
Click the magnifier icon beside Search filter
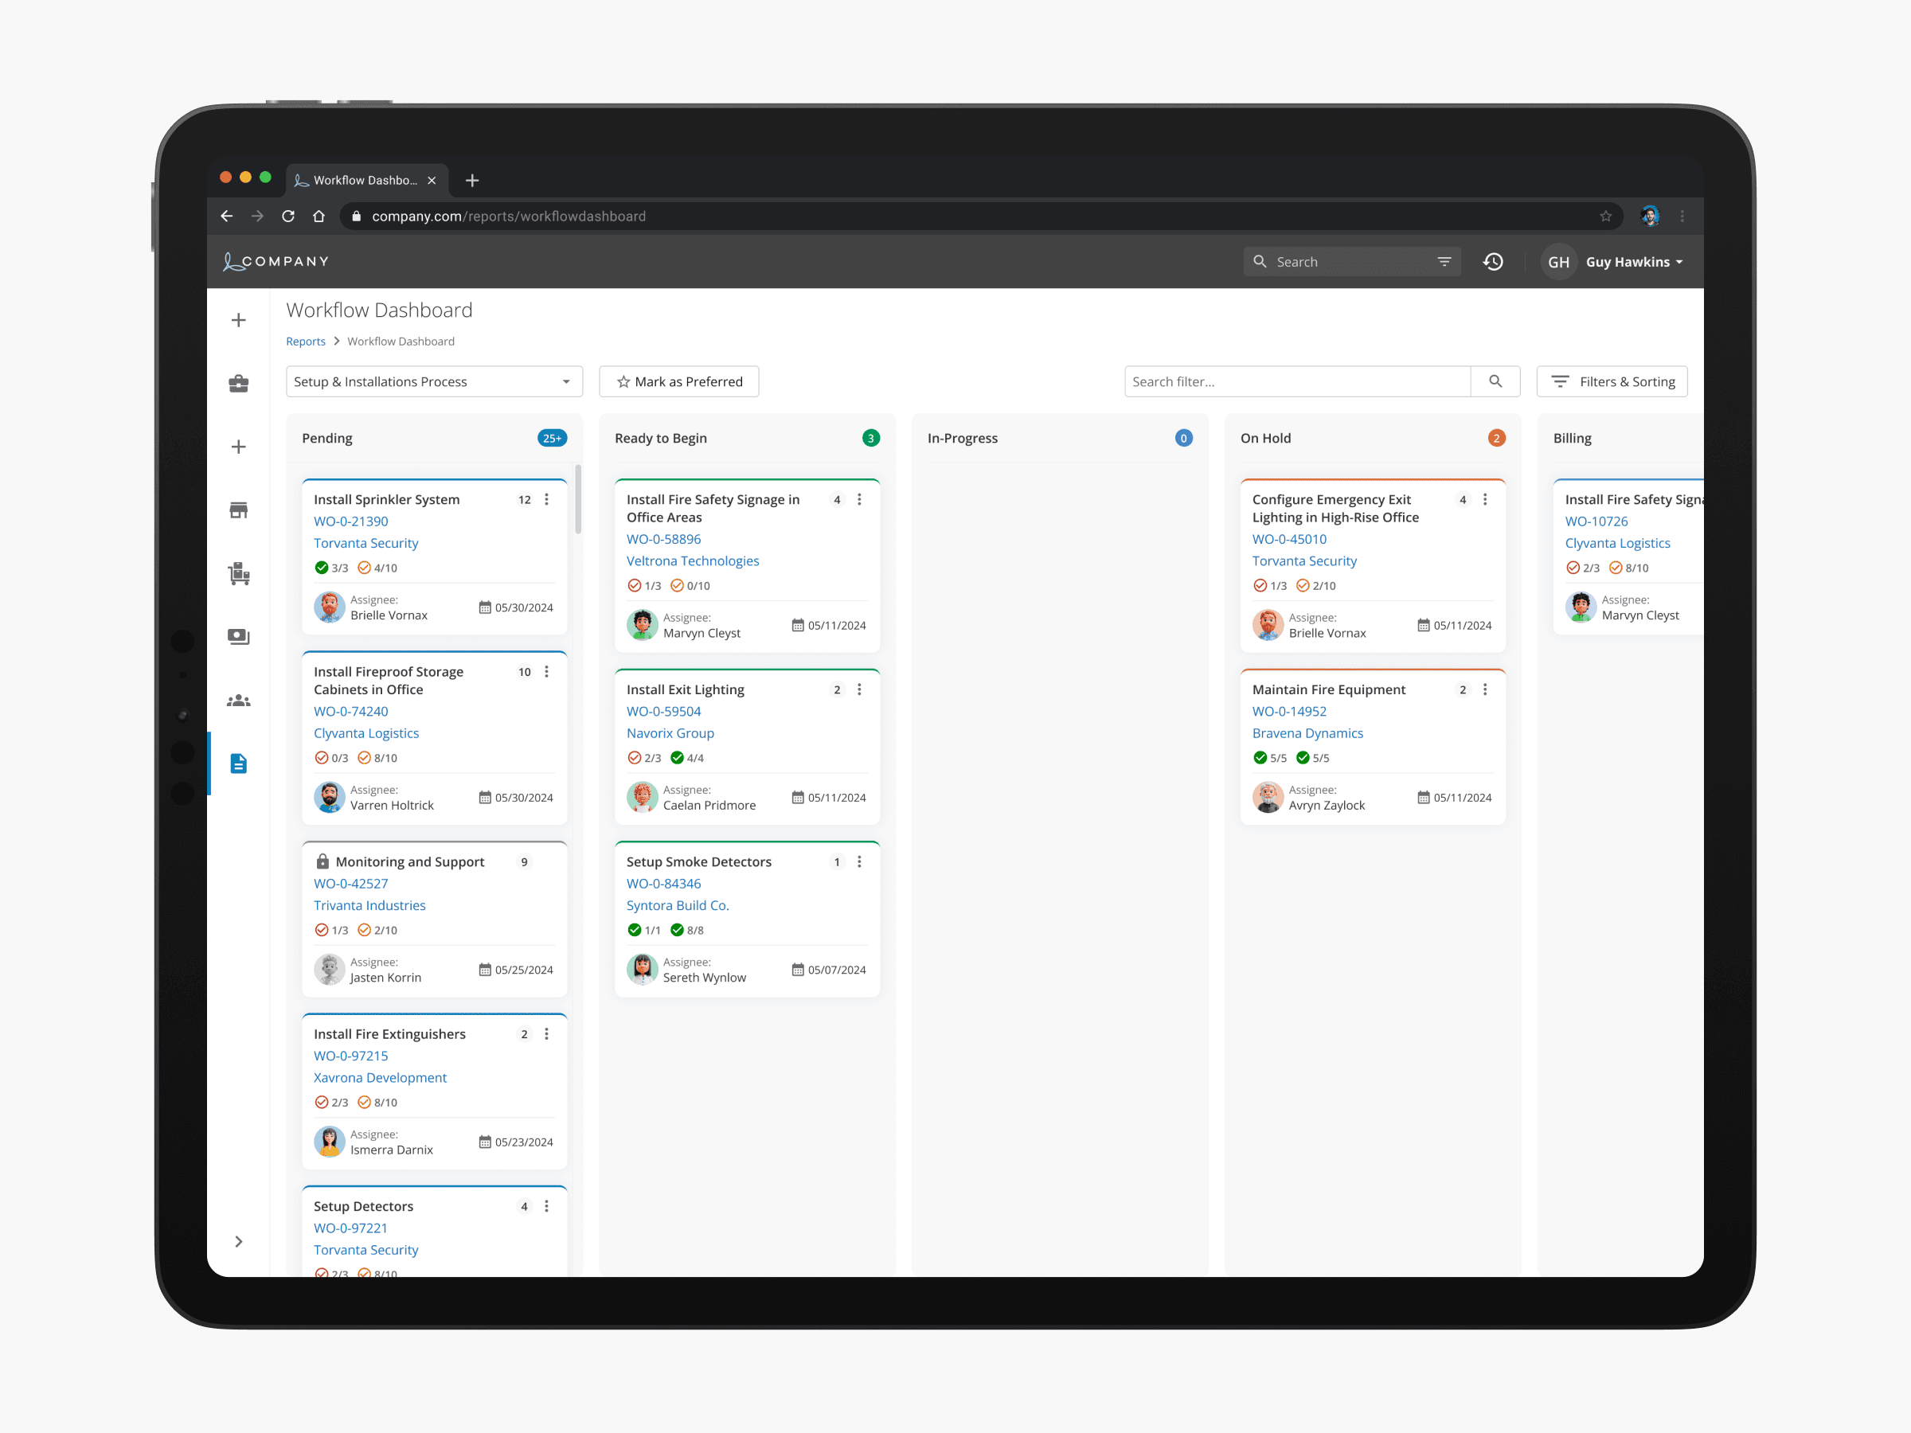point(1495,382)
